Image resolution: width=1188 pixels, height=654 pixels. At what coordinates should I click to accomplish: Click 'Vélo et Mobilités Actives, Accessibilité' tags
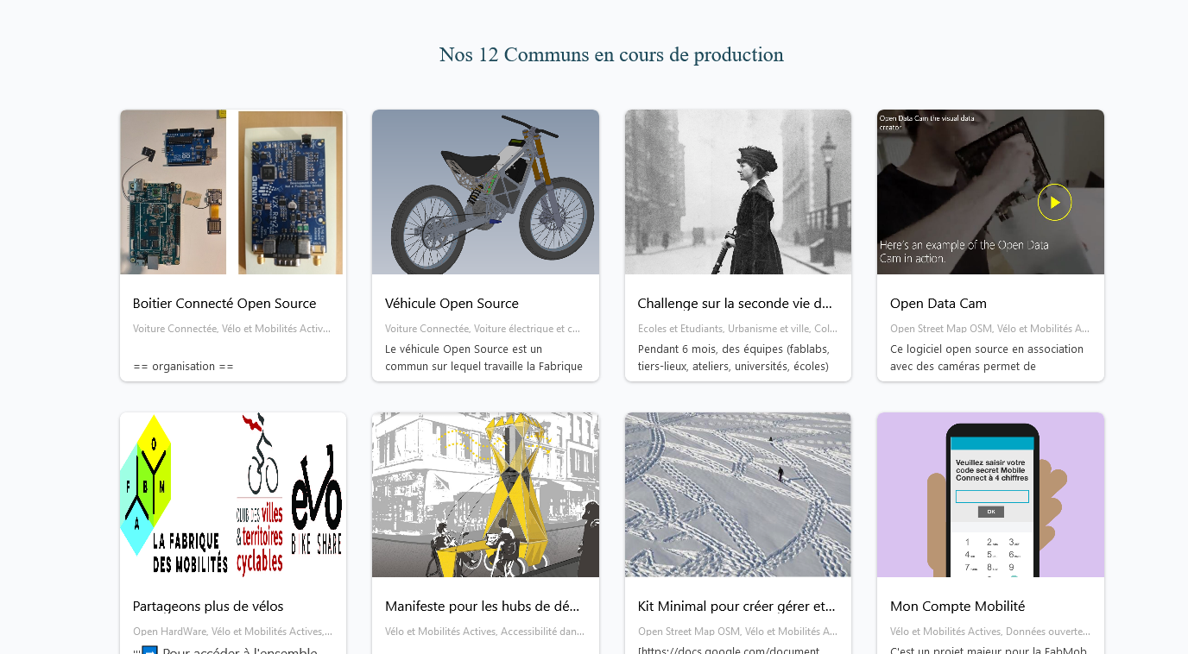(x=484, y=632)
